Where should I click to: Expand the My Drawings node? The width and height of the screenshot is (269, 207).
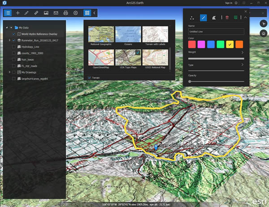[x=9, y=72]
